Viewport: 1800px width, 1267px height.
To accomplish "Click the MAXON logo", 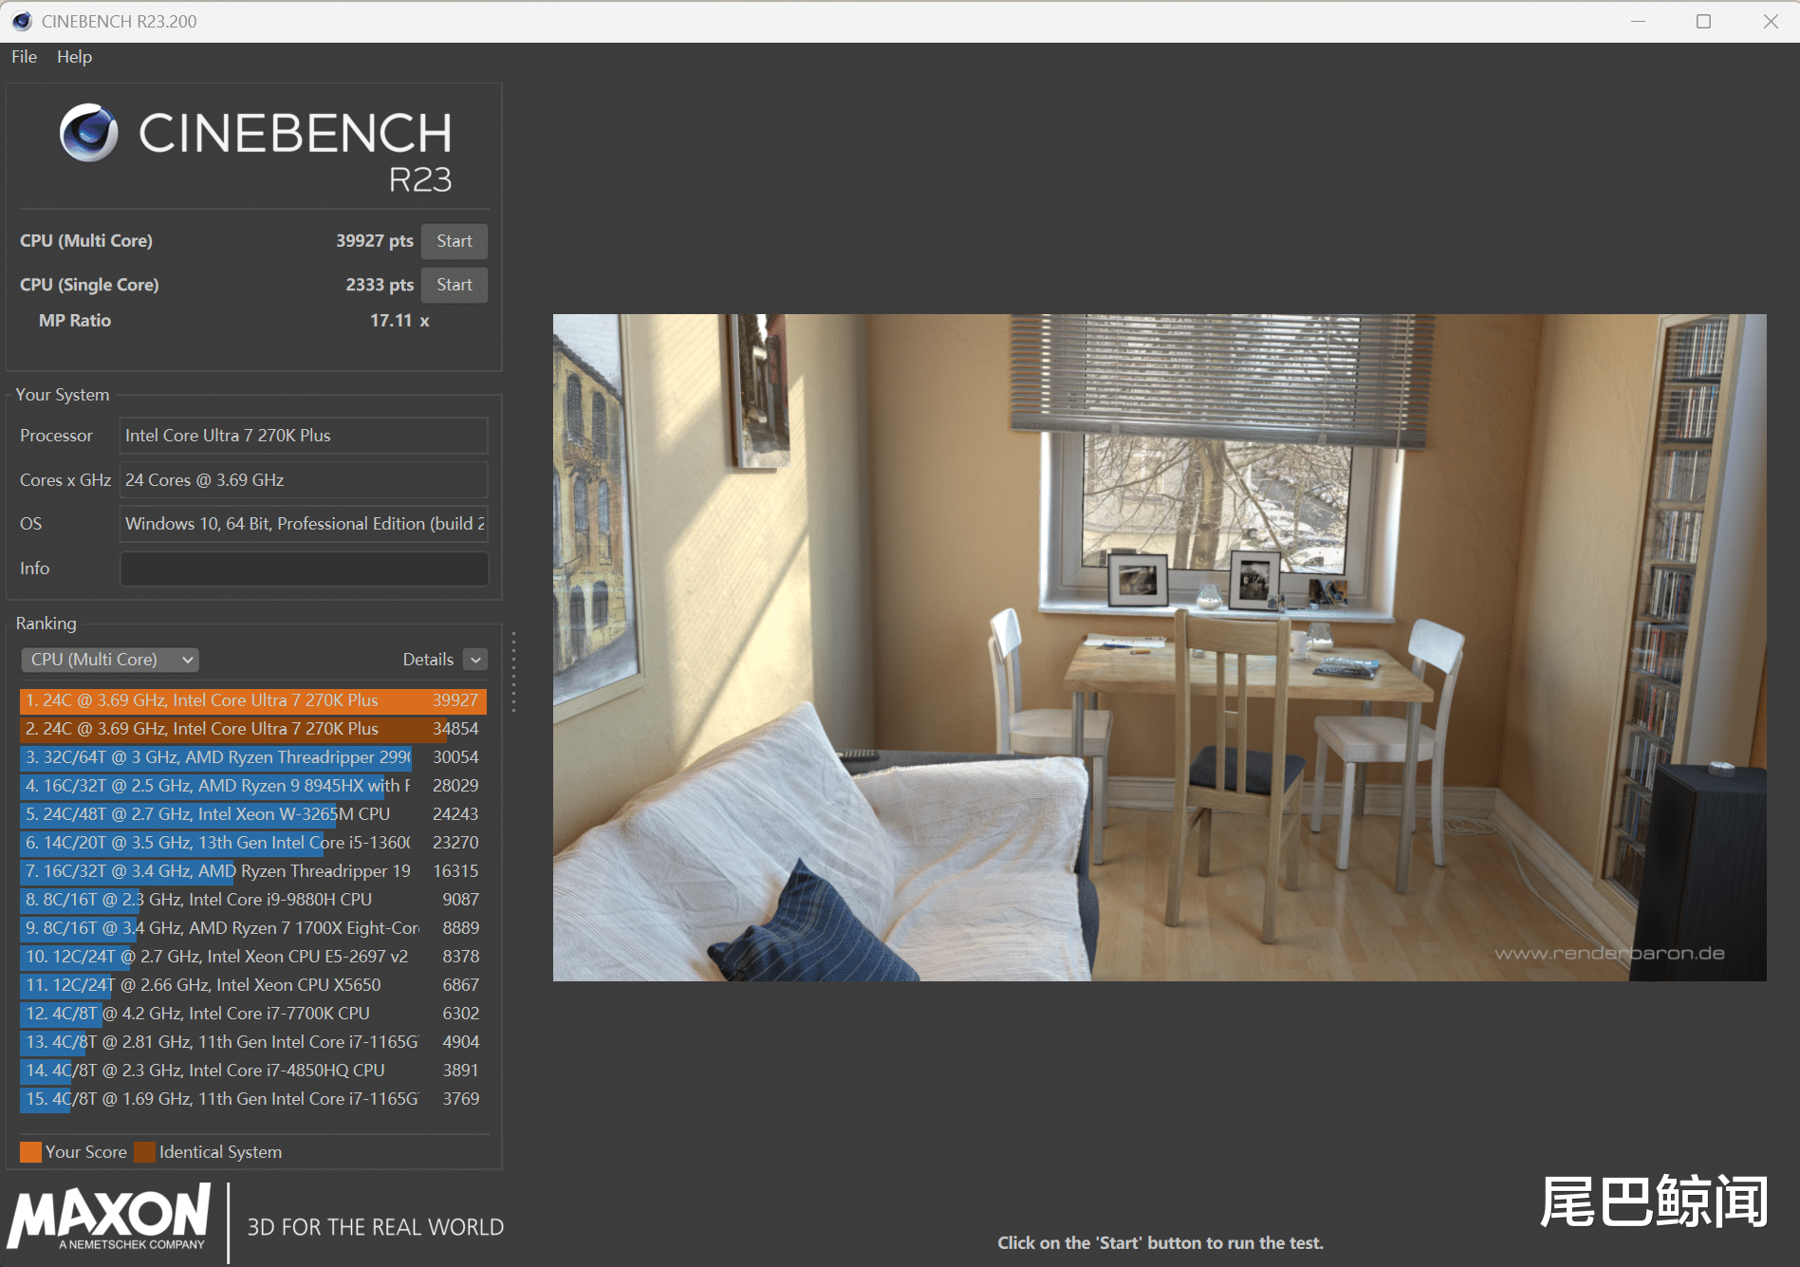I will point(109,1217).
